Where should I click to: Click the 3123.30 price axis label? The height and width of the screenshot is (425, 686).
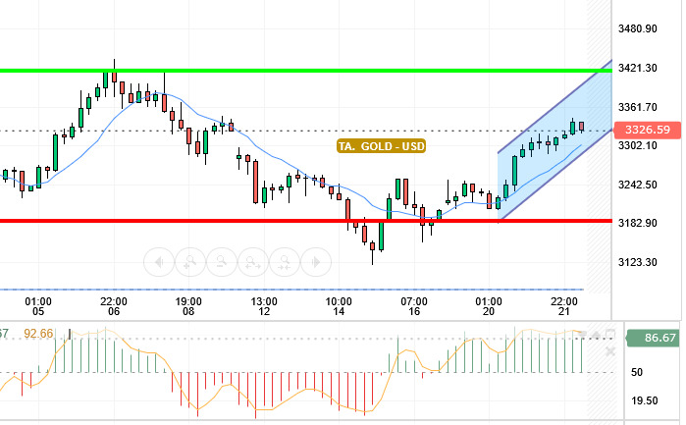638,263
